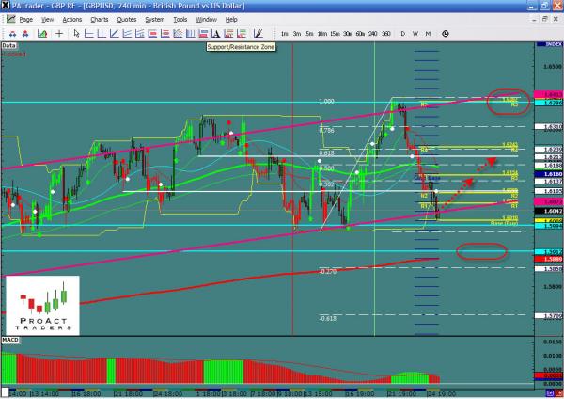Switch chart to 60m timeframe
Screen dimensions: 564x399
[x=360, y=34]
